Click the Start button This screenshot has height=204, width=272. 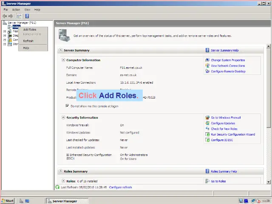pyautogui.click(x=7, y=201)
